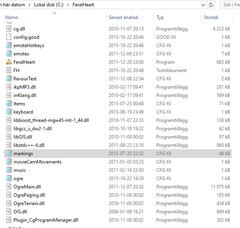This screenshot has width=240, height=228.
Task: Refresh the folder with the reload button
Action: [x=211, y=5]
